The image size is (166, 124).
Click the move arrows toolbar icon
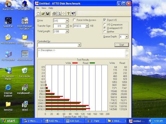64,14
